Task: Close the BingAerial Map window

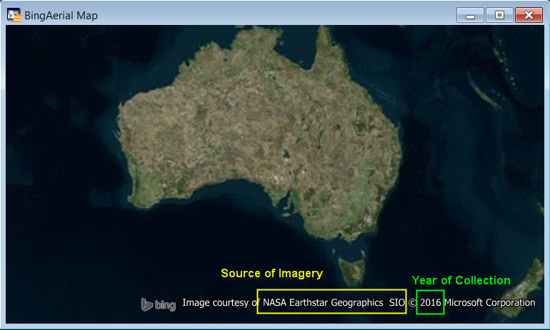Action: click(x=529, y=16)
